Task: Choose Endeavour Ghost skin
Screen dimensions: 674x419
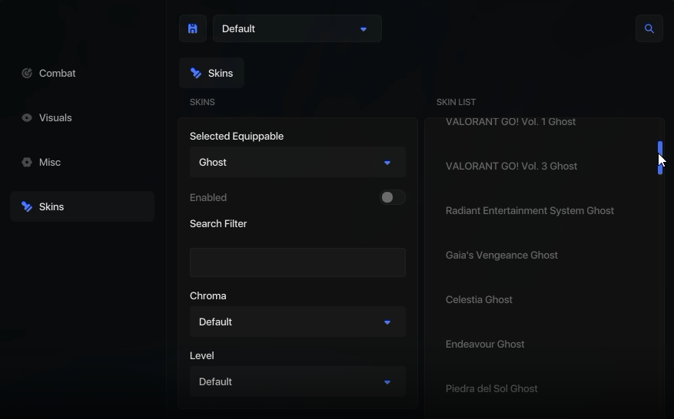Action: point(485,345)
